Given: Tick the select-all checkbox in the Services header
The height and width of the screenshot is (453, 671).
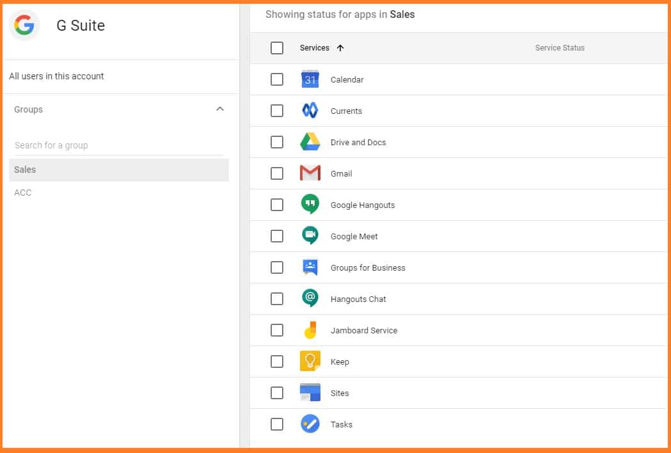Looking at the screenshot, I should coord(277,48).
